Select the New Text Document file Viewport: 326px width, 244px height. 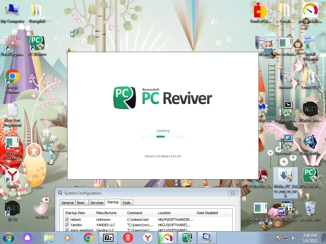12,114
